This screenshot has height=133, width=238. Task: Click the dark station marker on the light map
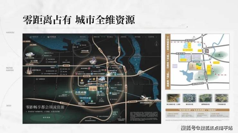coord(206,51)
